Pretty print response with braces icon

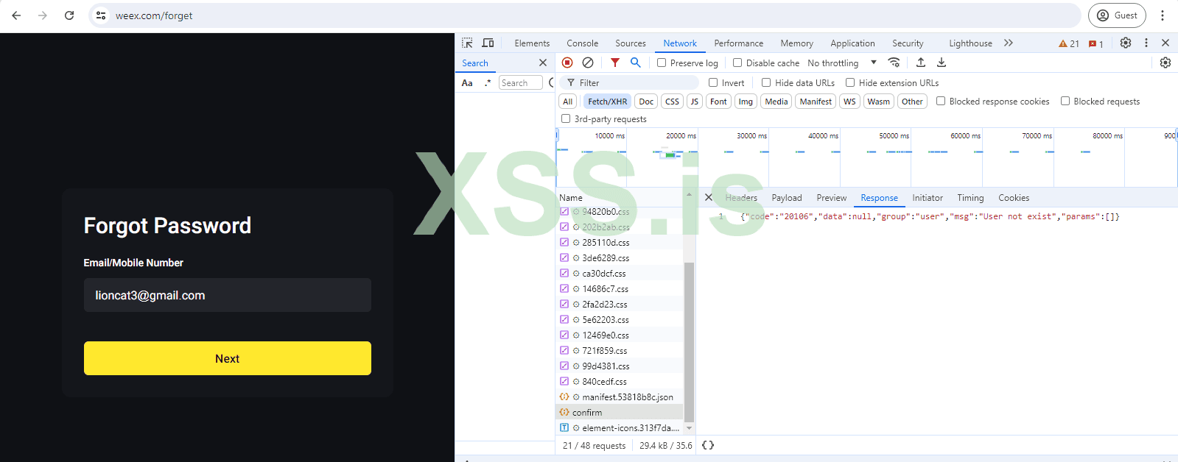click(x=708, y=445)
